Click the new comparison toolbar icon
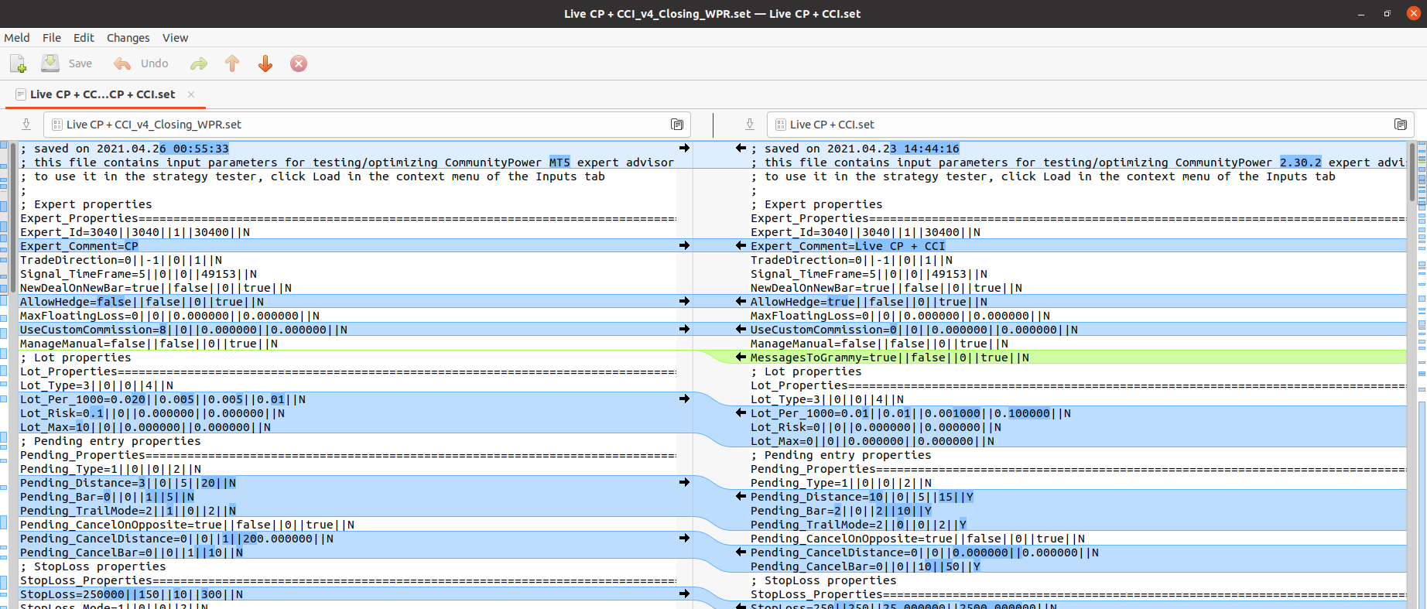Screen dimensions: 1427x609 (18, 63)
